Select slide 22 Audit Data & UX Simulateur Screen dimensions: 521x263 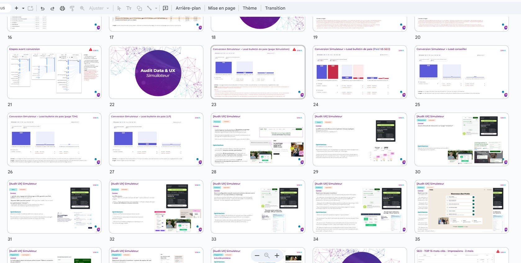[x=156, y=72]
